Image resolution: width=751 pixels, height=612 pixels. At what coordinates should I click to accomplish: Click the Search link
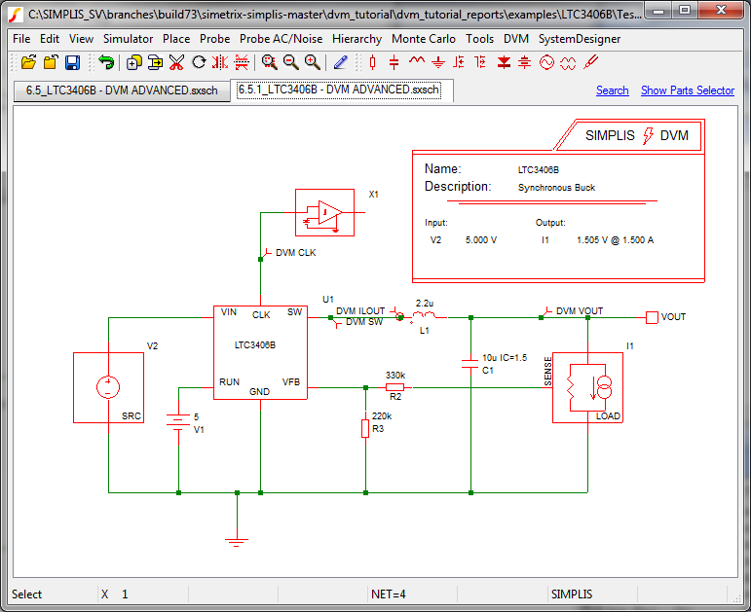[612, 90]
